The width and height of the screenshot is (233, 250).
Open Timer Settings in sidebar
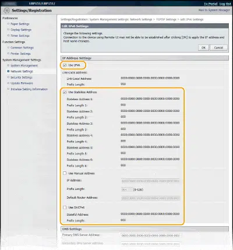pos(20,36)
